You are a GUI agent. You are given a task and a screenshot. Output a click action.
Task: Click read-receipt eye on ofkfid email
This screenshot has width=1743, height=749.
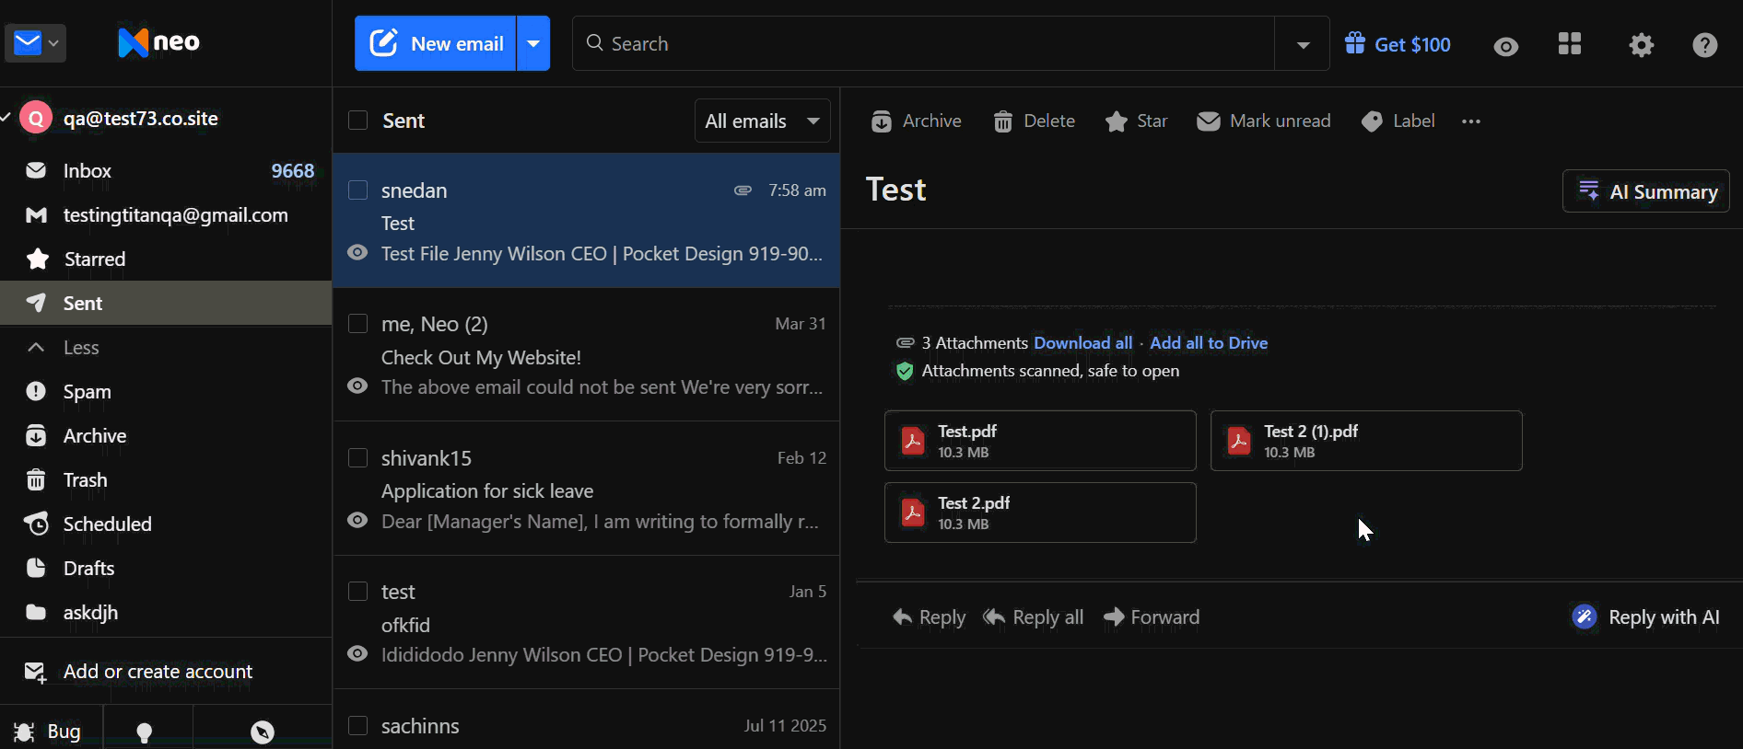[357, 654]
